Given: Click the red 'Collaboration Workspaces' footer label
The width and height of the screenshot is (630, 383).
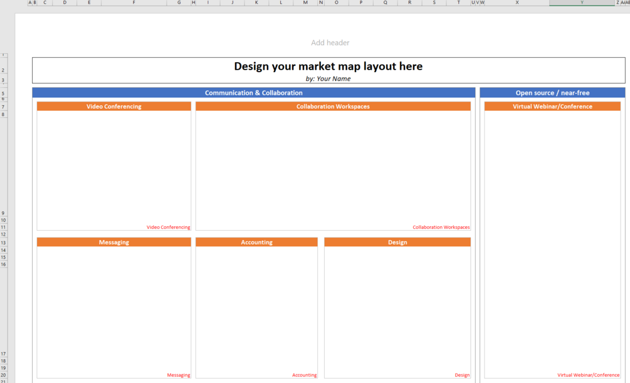Looking at the screenshot, I should [441, 227].
